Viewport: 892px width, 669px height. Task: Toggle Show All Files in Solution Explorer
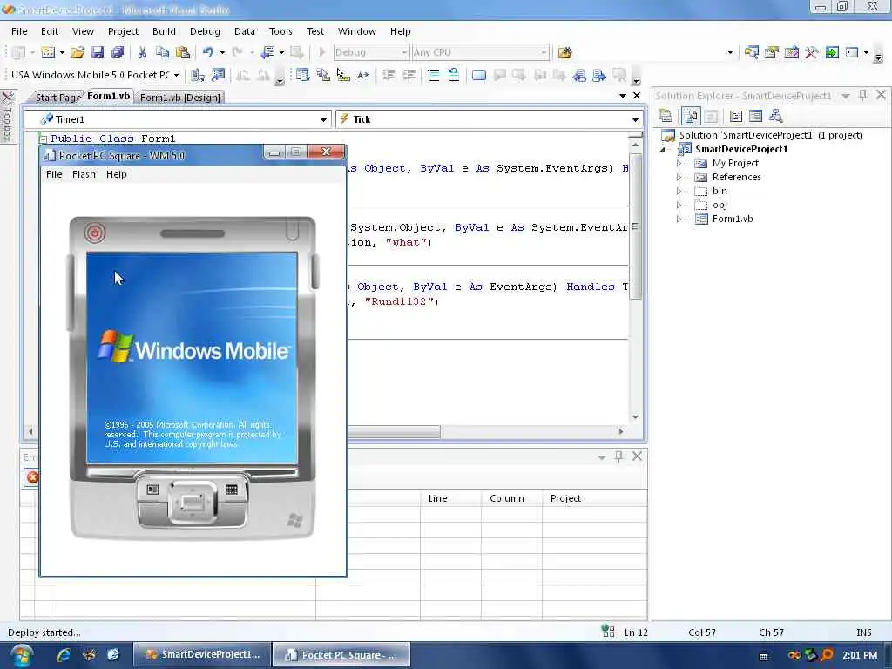(690, 117)
